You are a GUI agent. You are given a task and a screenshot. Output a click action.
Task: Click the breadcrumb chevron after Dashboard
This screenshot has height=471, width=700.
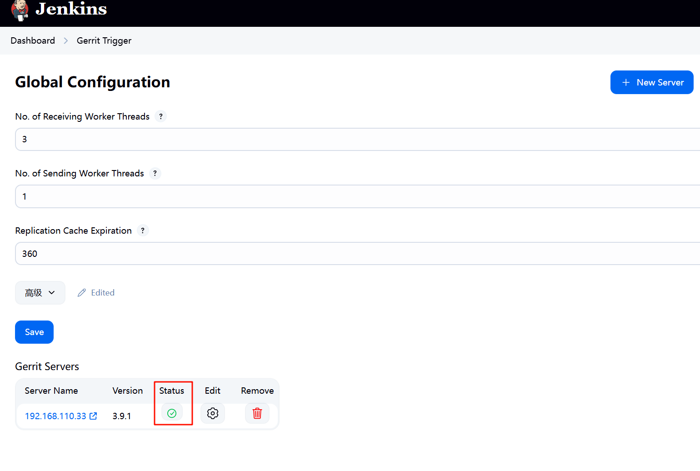tap(66, 41)
